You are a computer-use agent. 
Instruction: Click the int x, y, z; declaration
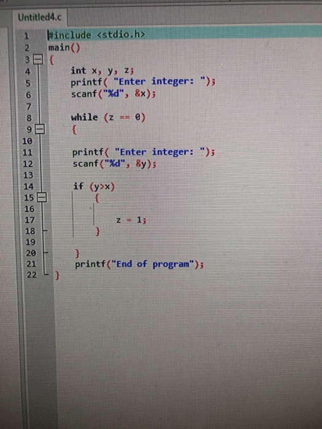click(x=102, y=71)
